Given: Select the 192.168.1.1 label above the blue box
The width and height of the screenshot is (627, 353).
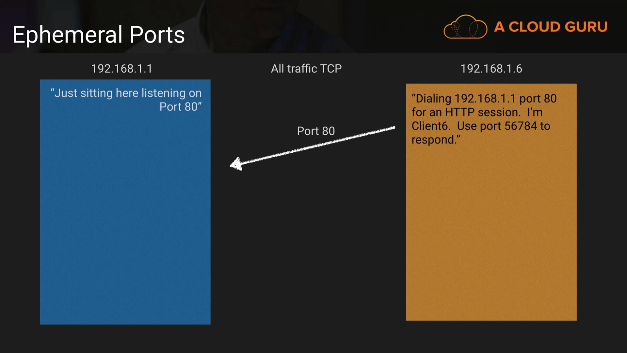Looking at the screenshot, I should coord(121,69).
